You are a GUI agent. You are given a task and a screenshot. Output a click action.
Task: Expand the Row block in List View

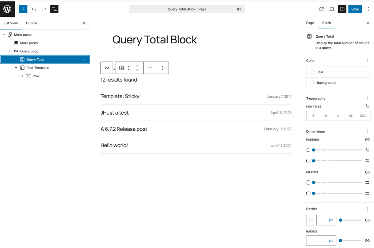pos(22,76)
